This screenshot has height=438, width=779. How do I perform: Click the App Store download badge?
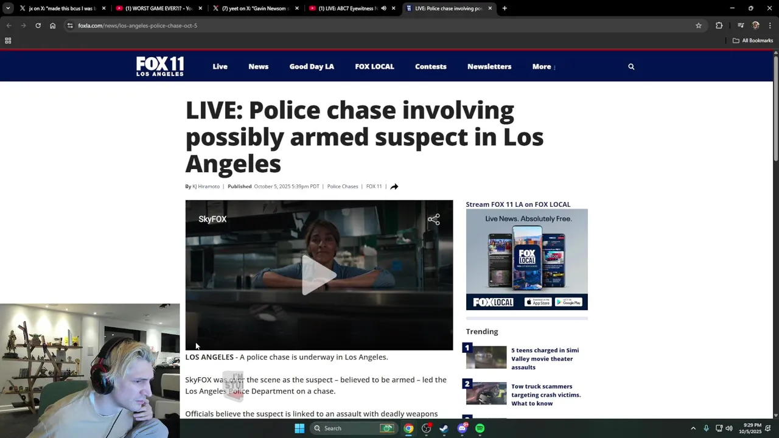click(538, 302)
